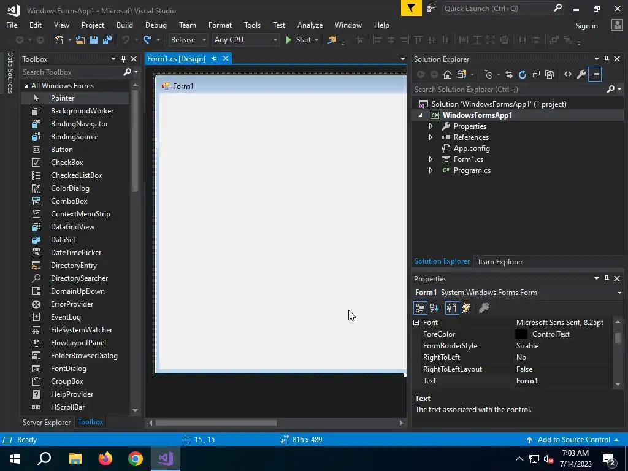Click the Home icon in Solution Explorer
The image size is (628, 471).
(x=448, y=74)
